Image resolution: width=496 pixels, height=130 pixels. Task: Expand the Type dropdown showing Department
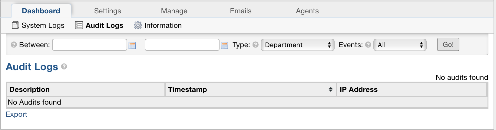[297, 45]
